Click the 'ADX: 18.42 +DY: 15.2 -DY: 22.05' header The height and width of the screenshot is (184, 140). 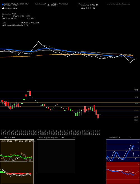pos(18,141)
